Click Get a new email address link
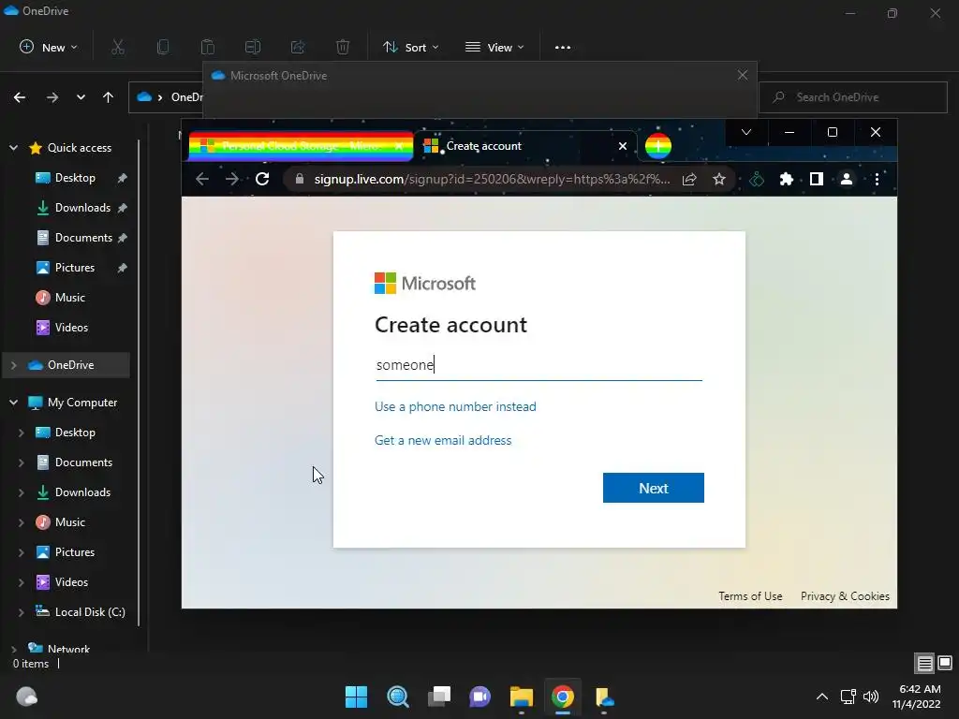The height and width of the screenshot is (719, 959). (x=443, y=440)
